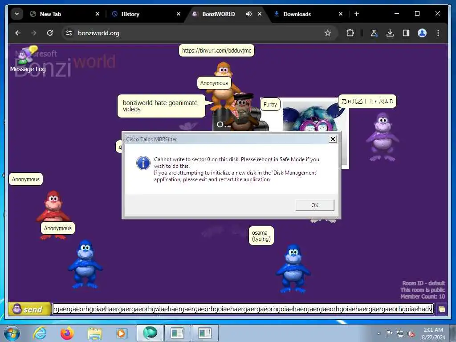Click the first document window taskbar item
This screenshot has width=456, height=342.
tap(177, 333)
